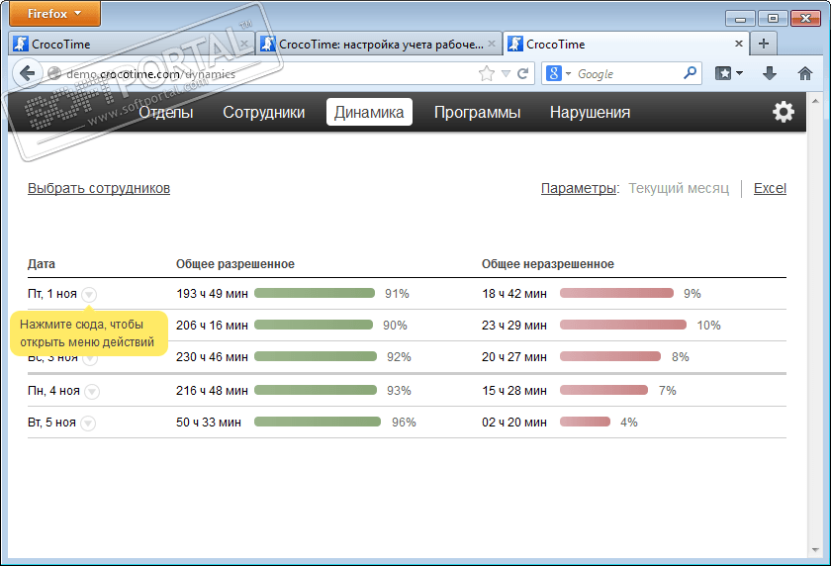The height and width of the screenshot is (566, 831).
Task: Click the Общее неразрешенное column header
Action: point(548,264)
